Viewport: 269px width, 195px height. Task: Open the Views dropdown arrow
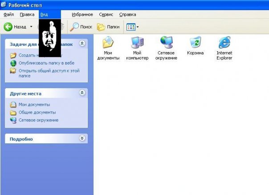click(x=138, y=27)
